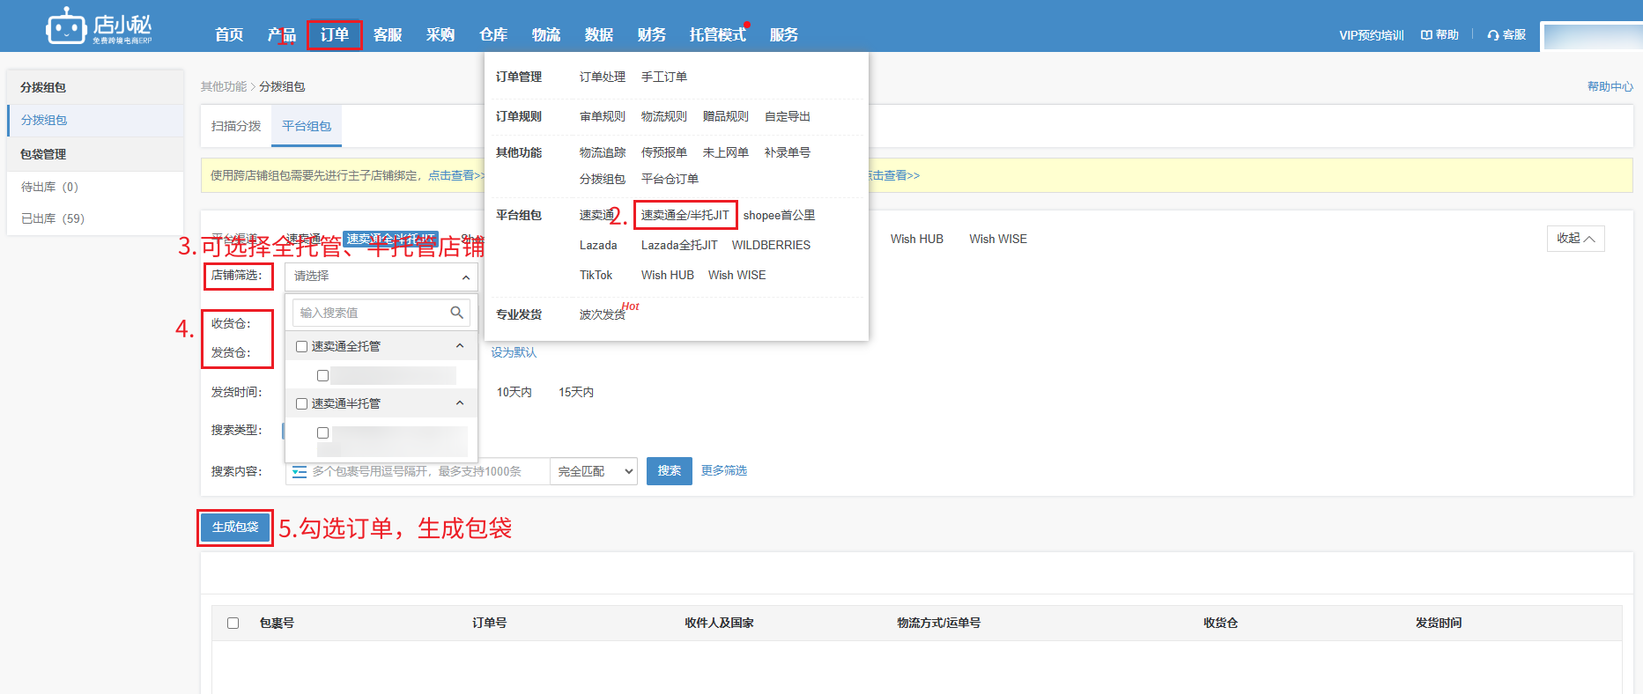This screenshot has width=1643, height=694.
Task: Open the 服务 top menu
Action: tap(784, 34)
